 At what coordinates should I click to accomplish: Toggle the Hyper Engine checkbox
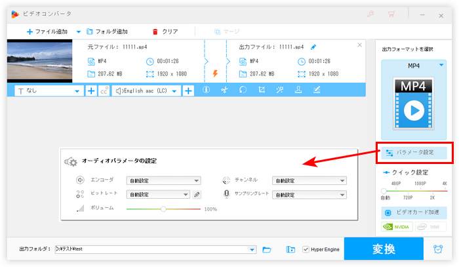pyautogui.click(x=306, y=249)
